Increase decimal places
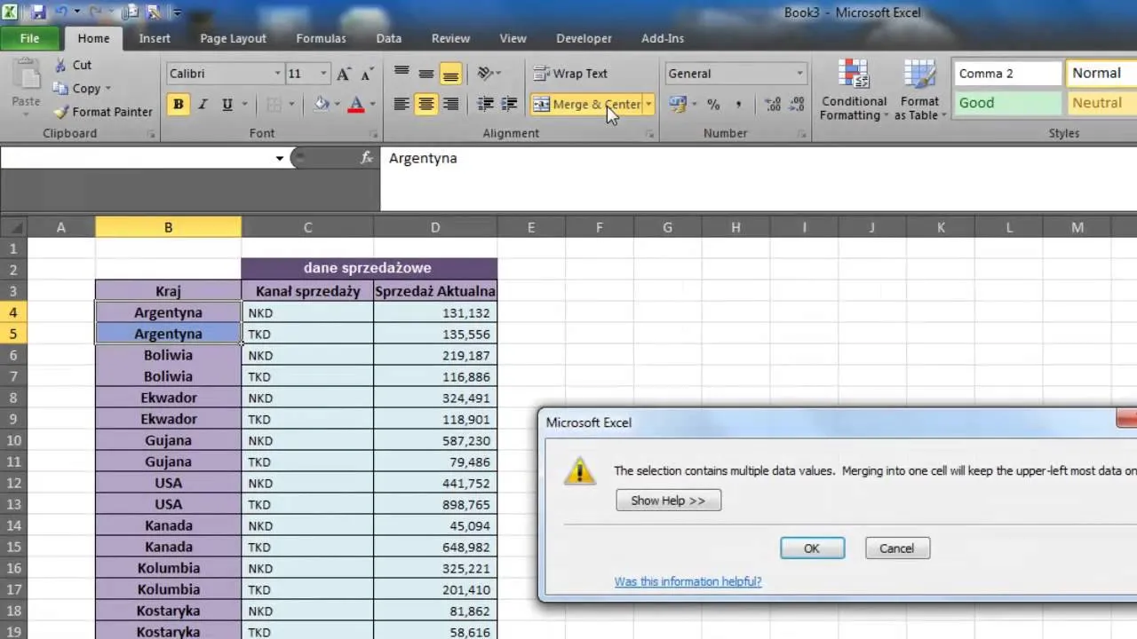The width and height of the screenshot is (1137, 639). point(773,104)
